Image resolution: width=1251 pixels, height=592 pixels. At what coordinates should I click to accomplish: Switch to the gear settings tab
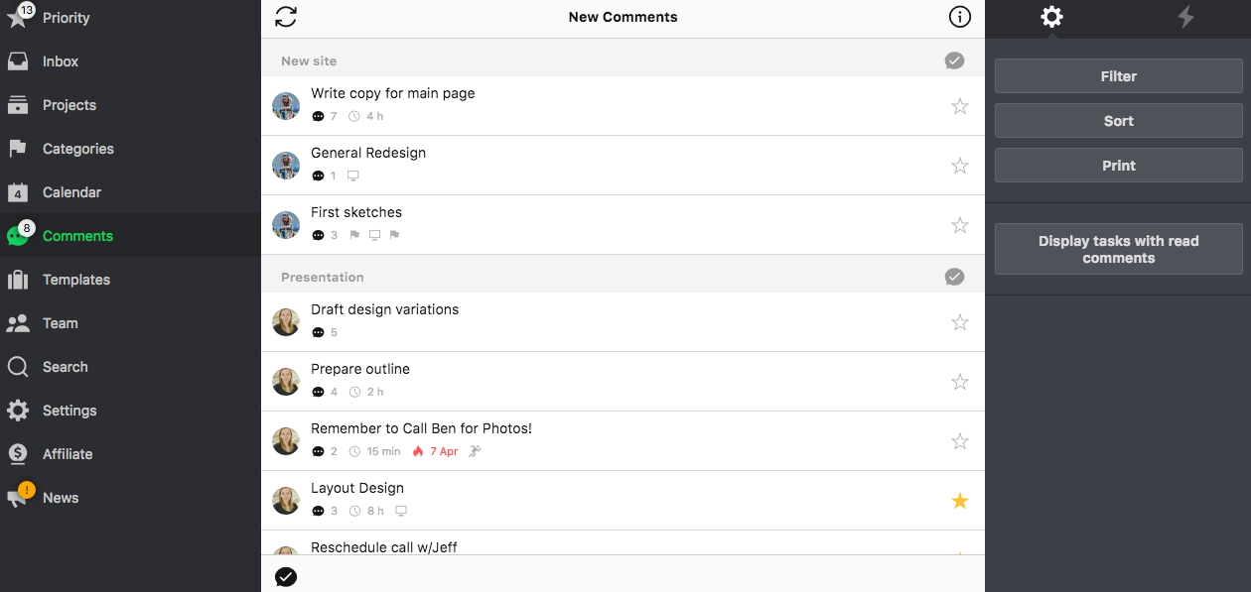tap(1051, 17)
